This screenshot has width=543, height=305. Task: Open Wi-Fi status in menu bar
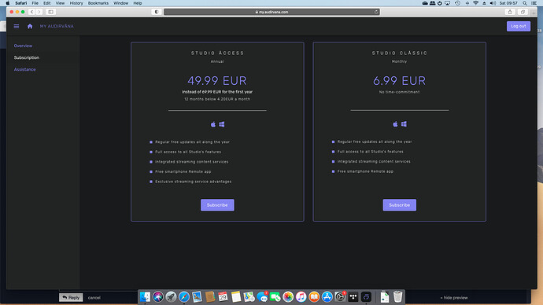476,3
